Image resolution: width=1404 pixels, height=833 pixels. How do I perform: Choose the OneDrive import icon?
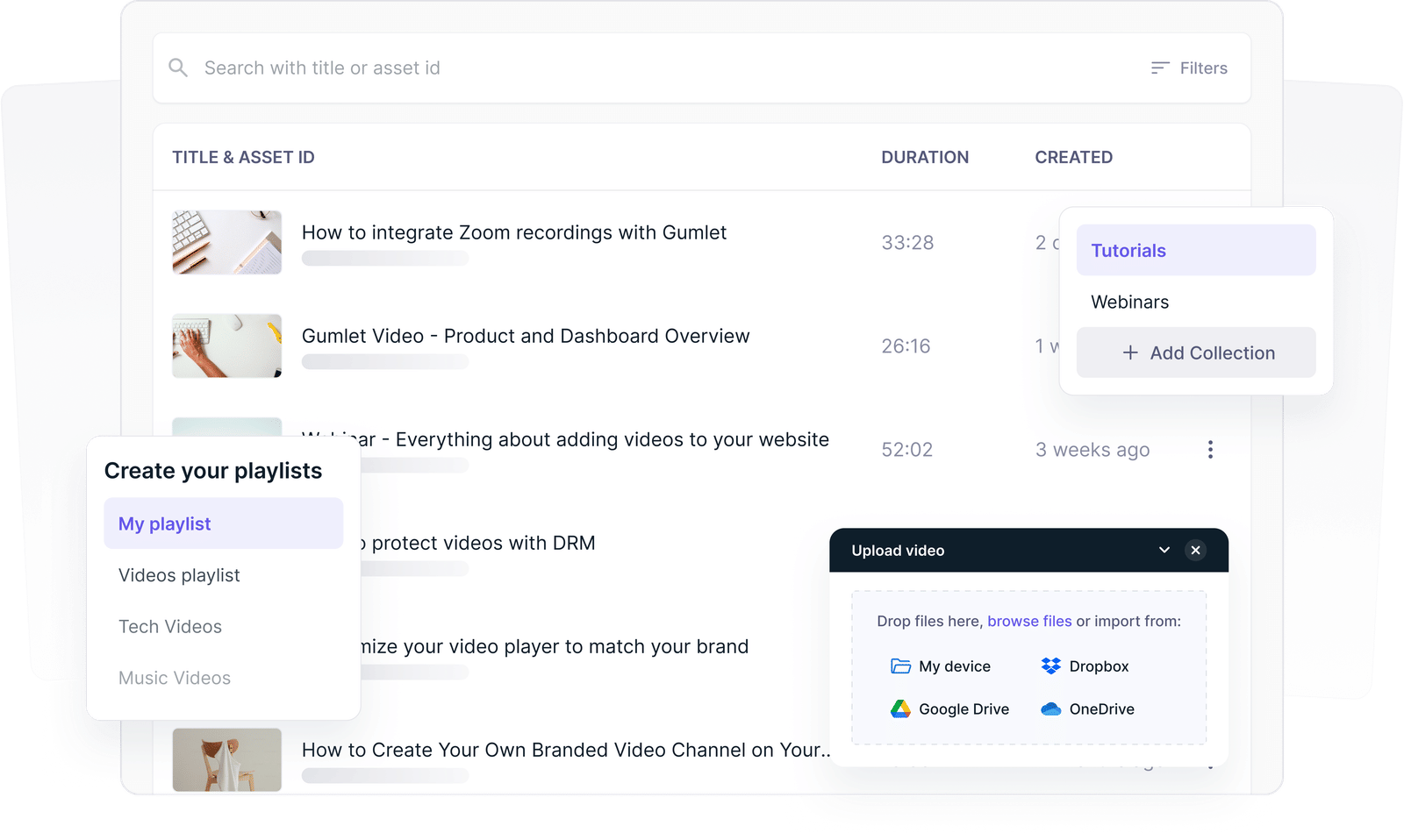tap(1051, 708)
